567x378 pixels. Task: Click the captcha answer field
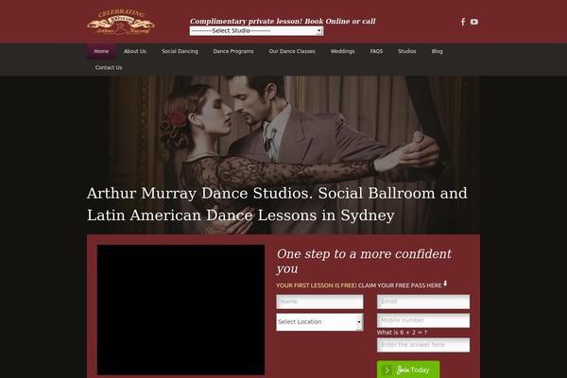pos(423,345)
